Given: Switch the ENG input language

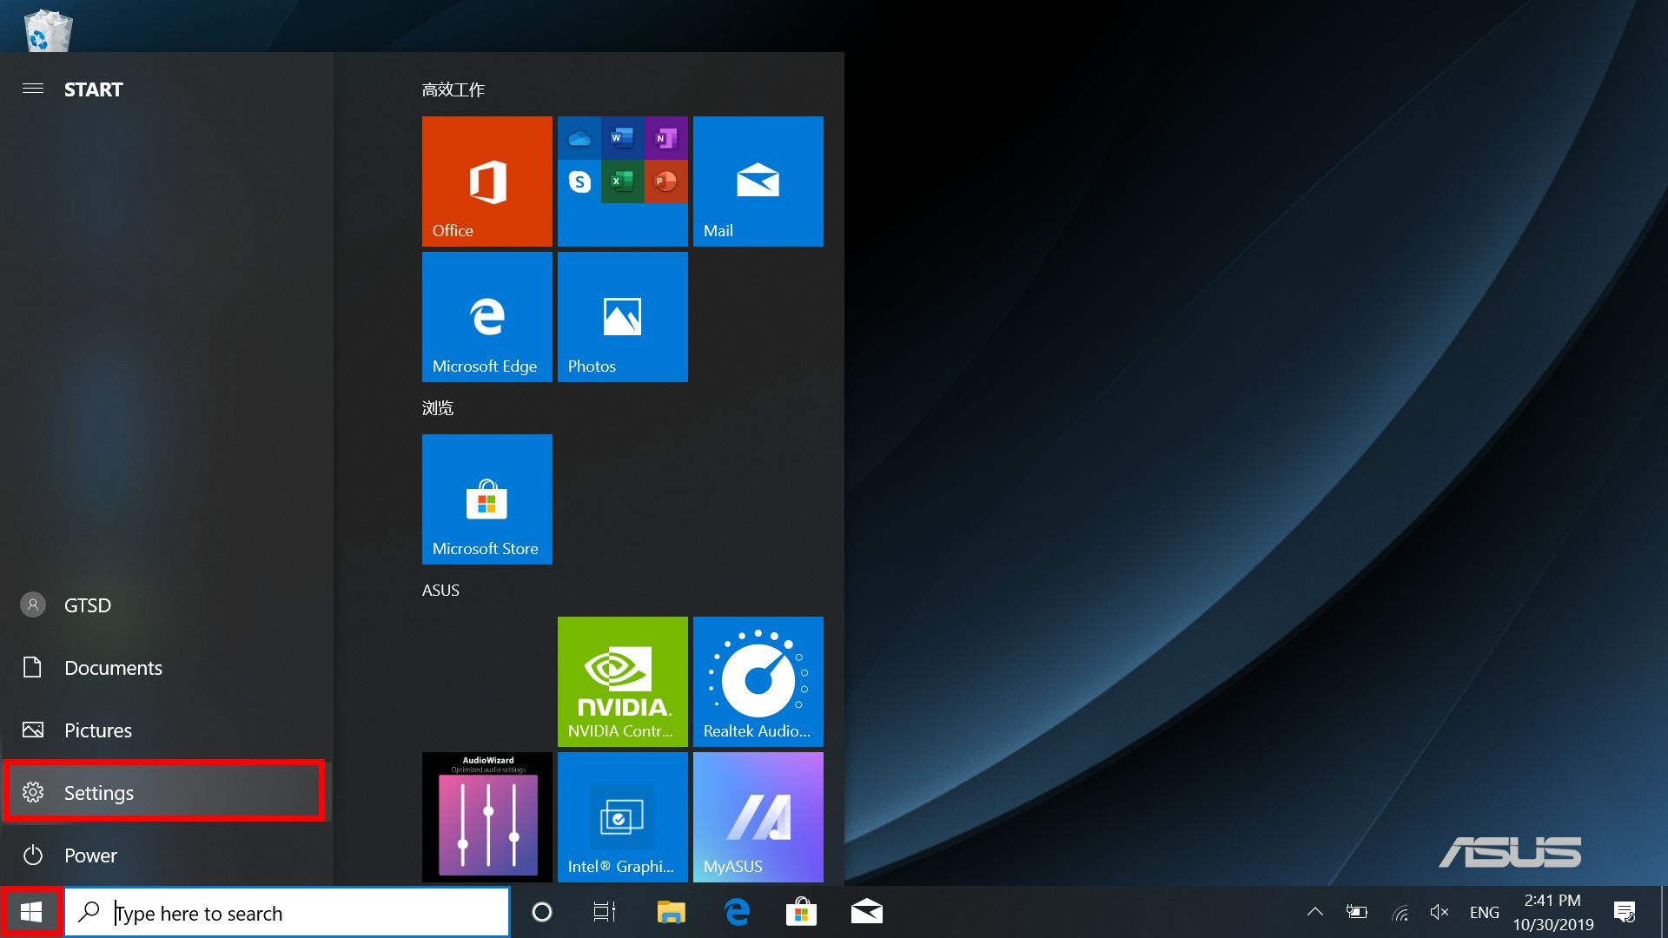Looking at the screenshot, I should pyautogui.click(x=1484, y=912).
